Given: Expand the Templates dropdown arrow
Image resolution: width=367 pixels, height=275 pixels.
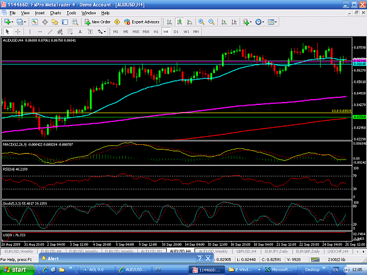Looking at the screenshot, I should [276, 22].
